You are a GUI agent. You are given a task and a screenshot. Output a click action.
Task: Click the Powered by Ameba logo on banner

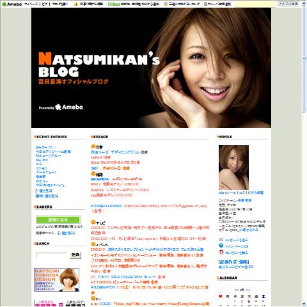pyautogui.click(x=61, y=107)
